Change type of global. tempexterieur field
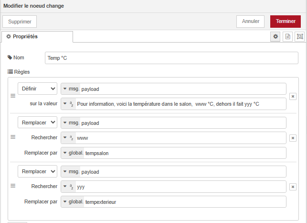The height and width of the screenshot is (223, 307). click(x=73, y=202)
